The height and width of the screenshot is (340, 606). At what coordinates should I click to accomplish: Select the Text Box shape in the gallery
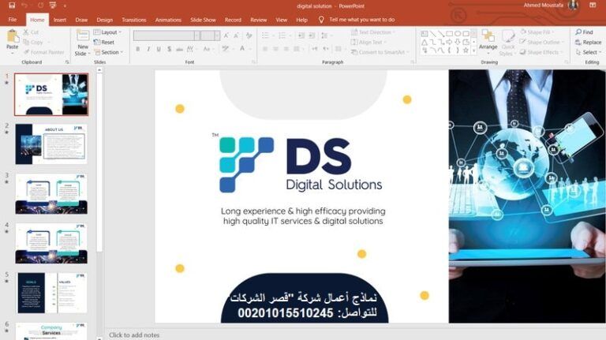click(x=424, y=34)
